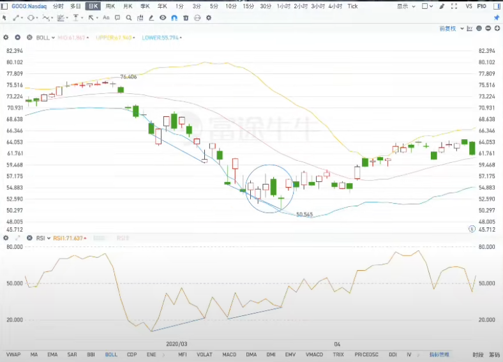The width and height of the screenshot is (503, 362).
Task: Open the drawing toolbar settings gear
Action: click(209, 17)
